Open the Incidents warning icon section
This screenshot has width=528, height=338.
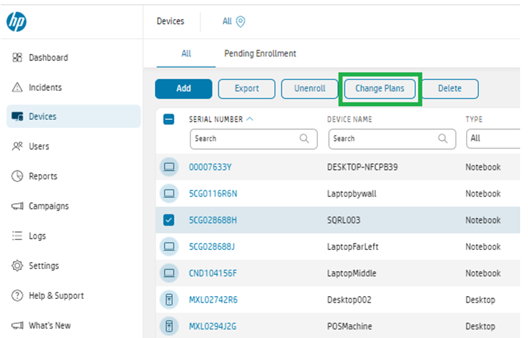coord(18,88)
